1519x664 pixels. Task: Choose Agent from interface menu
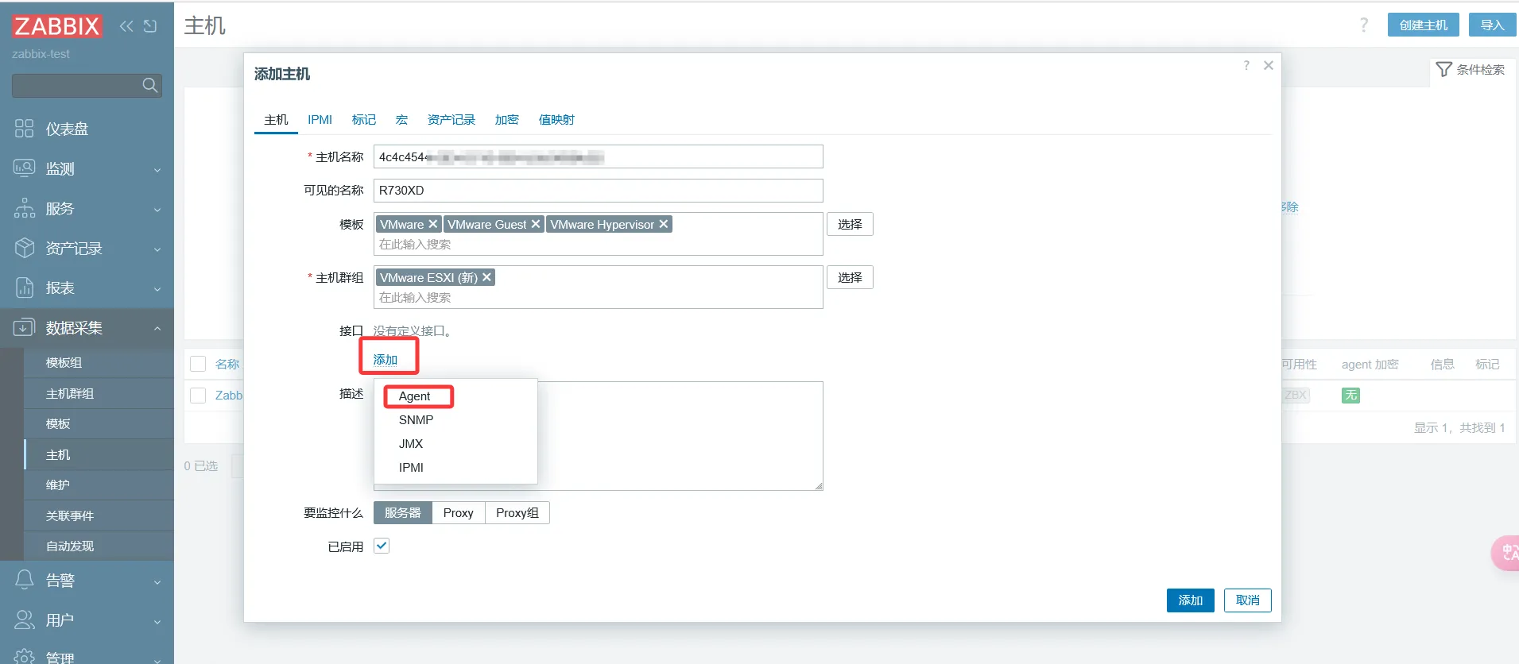point(455,396)
